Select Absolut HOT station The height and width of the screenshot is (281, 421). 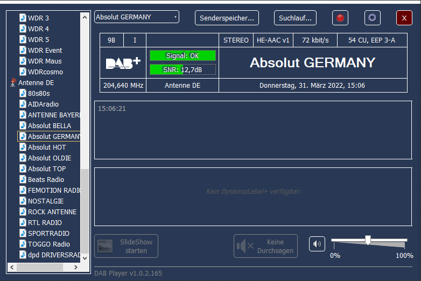[47, 147]
